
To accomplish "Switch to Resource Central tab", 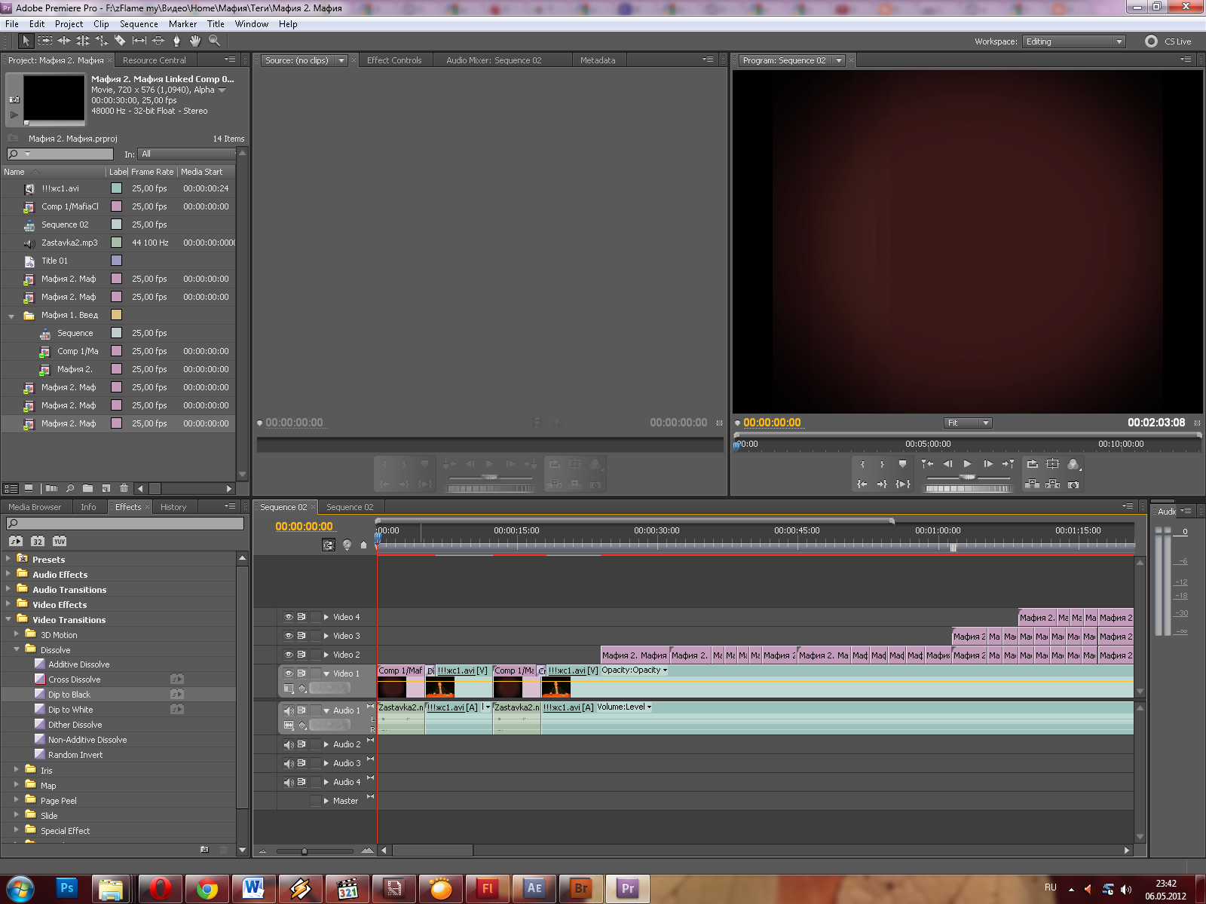I will [155, 60].
